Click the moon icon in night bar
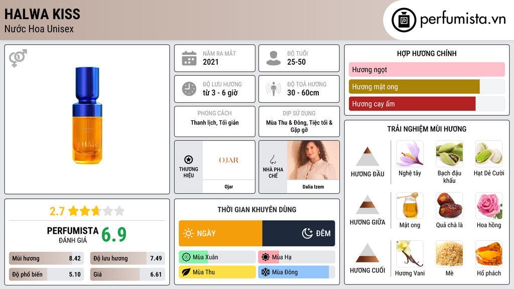Screen dimensions: 514x289 307,233
